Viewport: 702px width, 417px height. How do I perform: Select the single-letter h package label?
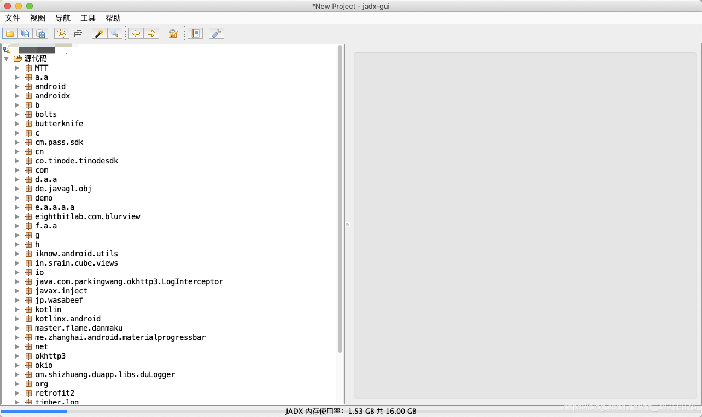click(37, 244)
